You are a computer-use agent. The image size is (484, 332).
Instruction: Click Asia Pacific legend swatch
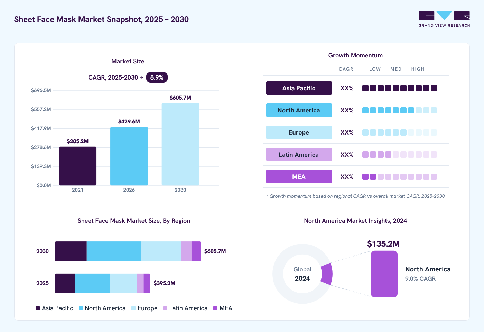tap(38, 308)
